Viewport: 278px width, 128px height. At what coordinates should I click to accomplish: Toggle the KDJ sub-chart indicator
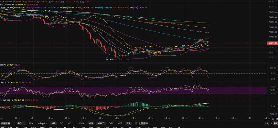[x=91, y=123]
